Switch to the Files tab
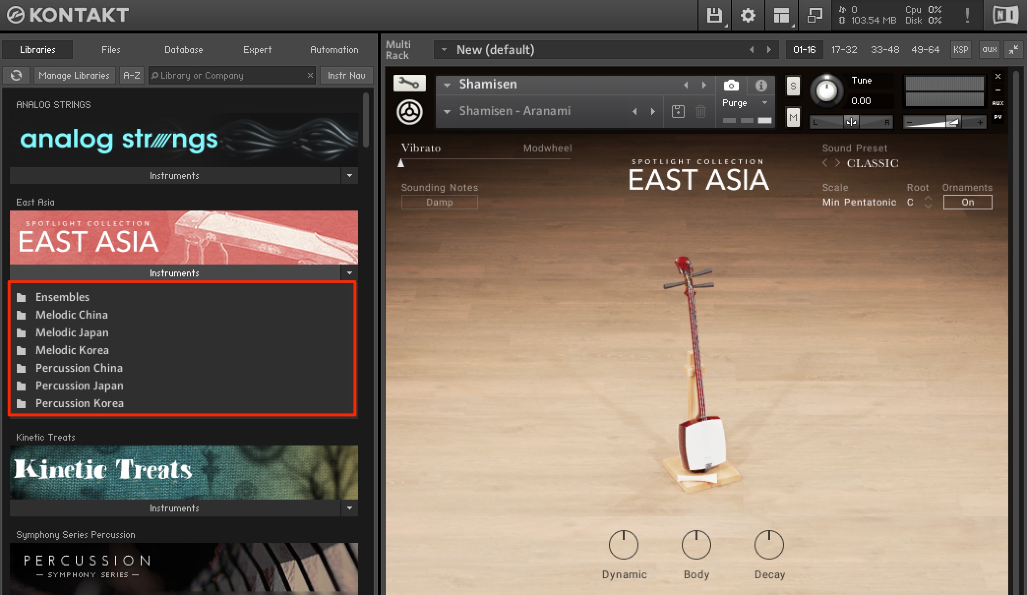Screen dimensions: 1027x595 (x=111, y=50)
